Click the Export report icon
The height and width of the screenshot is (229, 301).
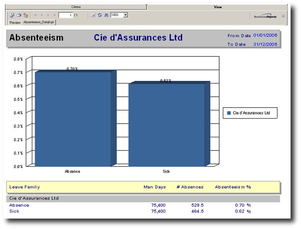12,15
